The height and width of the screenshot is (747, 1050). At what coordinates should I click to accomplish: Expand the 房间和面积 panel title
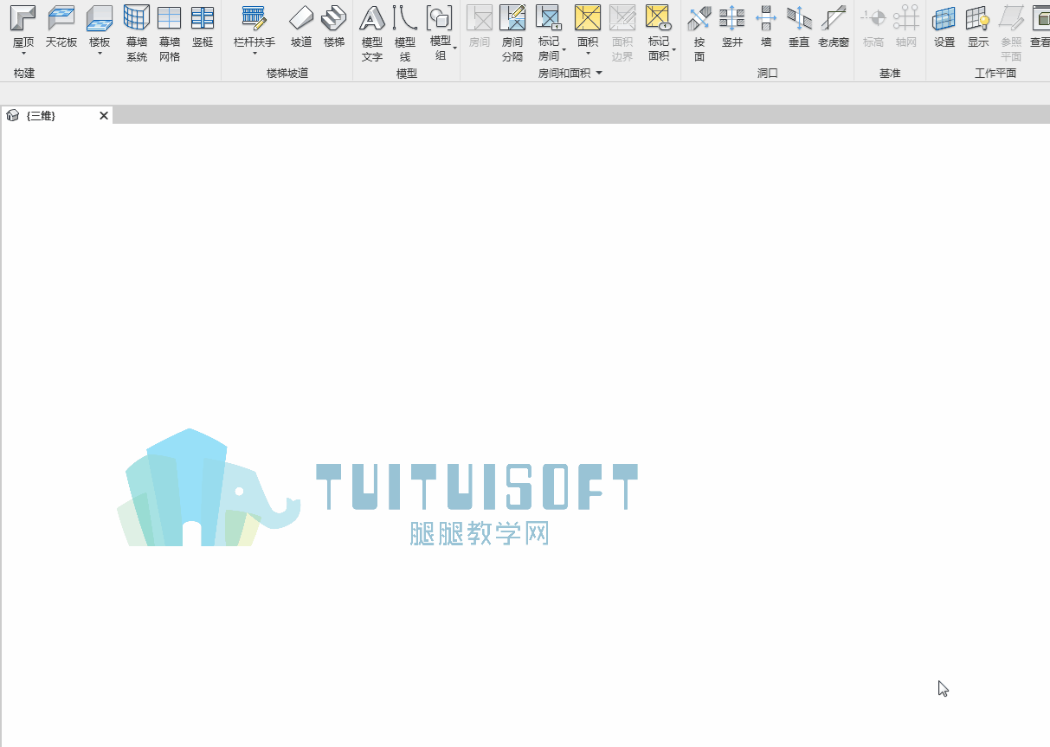570,74
